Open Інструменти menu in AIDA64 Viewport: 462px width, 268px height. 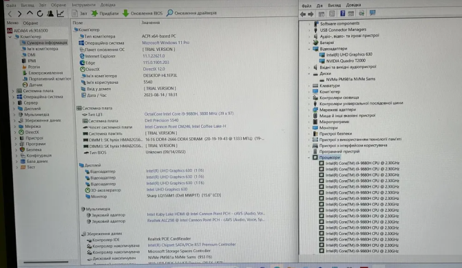[84, 5]
